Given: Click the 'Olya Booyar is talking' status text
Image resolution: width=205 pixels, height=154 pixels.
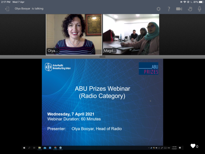Looking at the screenshot, I should click(29, 9).
